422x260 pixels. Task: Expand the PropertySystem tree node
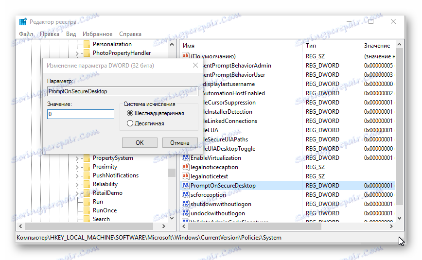[x=77, y=158]
